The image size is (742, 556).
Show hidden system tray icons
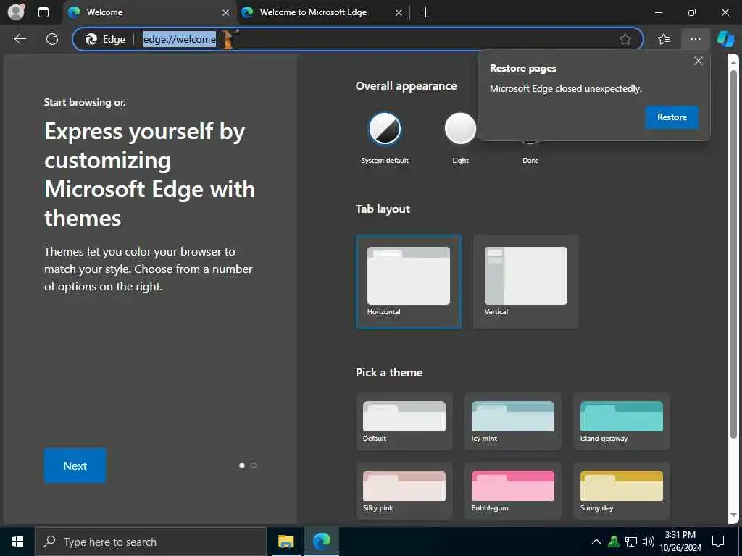point(596,542)
